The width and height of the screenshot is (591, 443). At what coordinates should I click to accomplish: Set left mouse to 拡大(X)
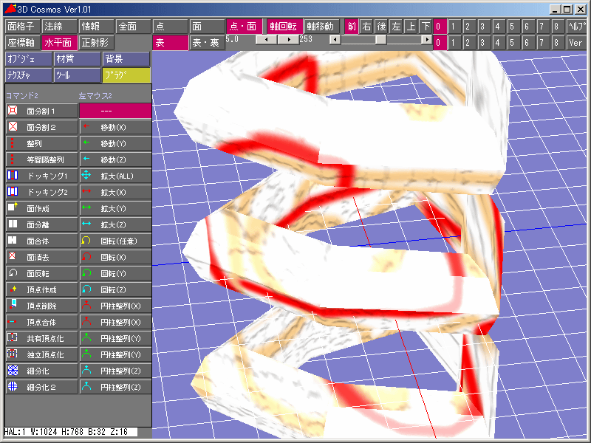115,192
